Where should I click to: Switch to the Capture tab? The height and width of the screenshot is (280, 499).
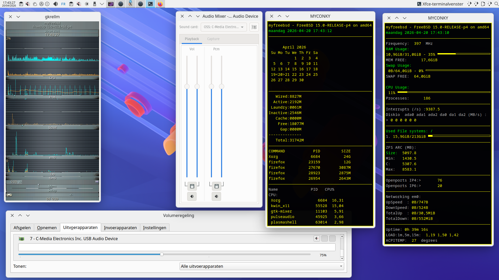[x=213, y=39]
